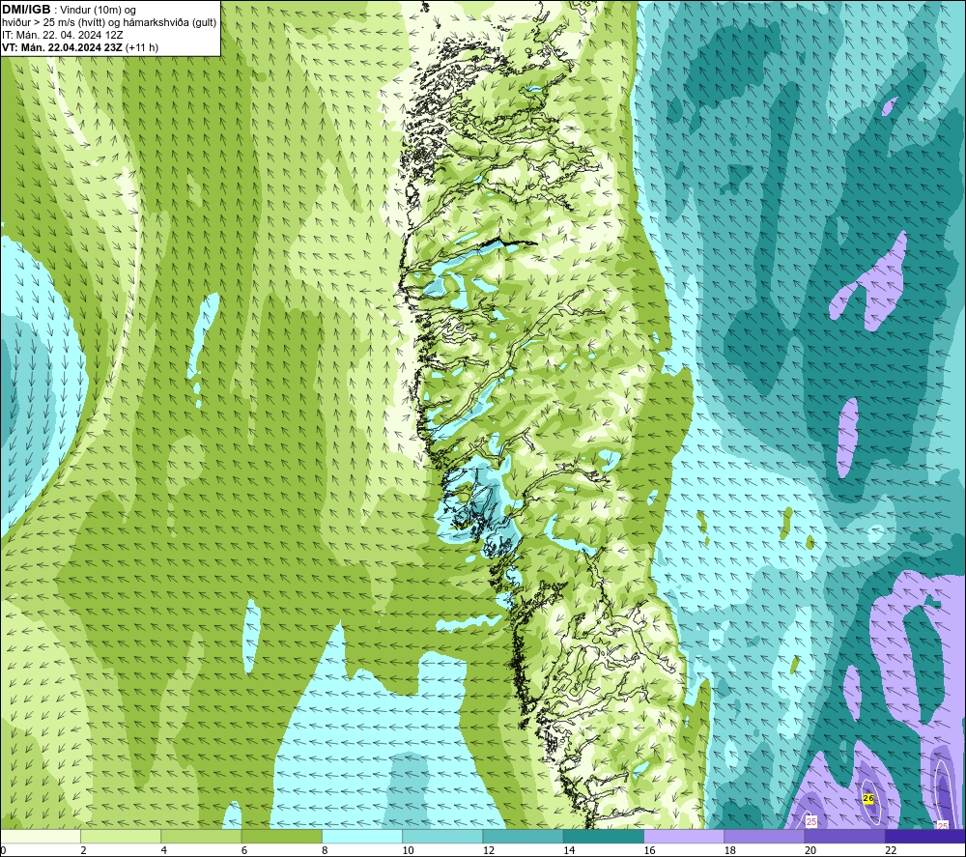Select the darkest swatch above 22 m/s

(x=925, y=836)
